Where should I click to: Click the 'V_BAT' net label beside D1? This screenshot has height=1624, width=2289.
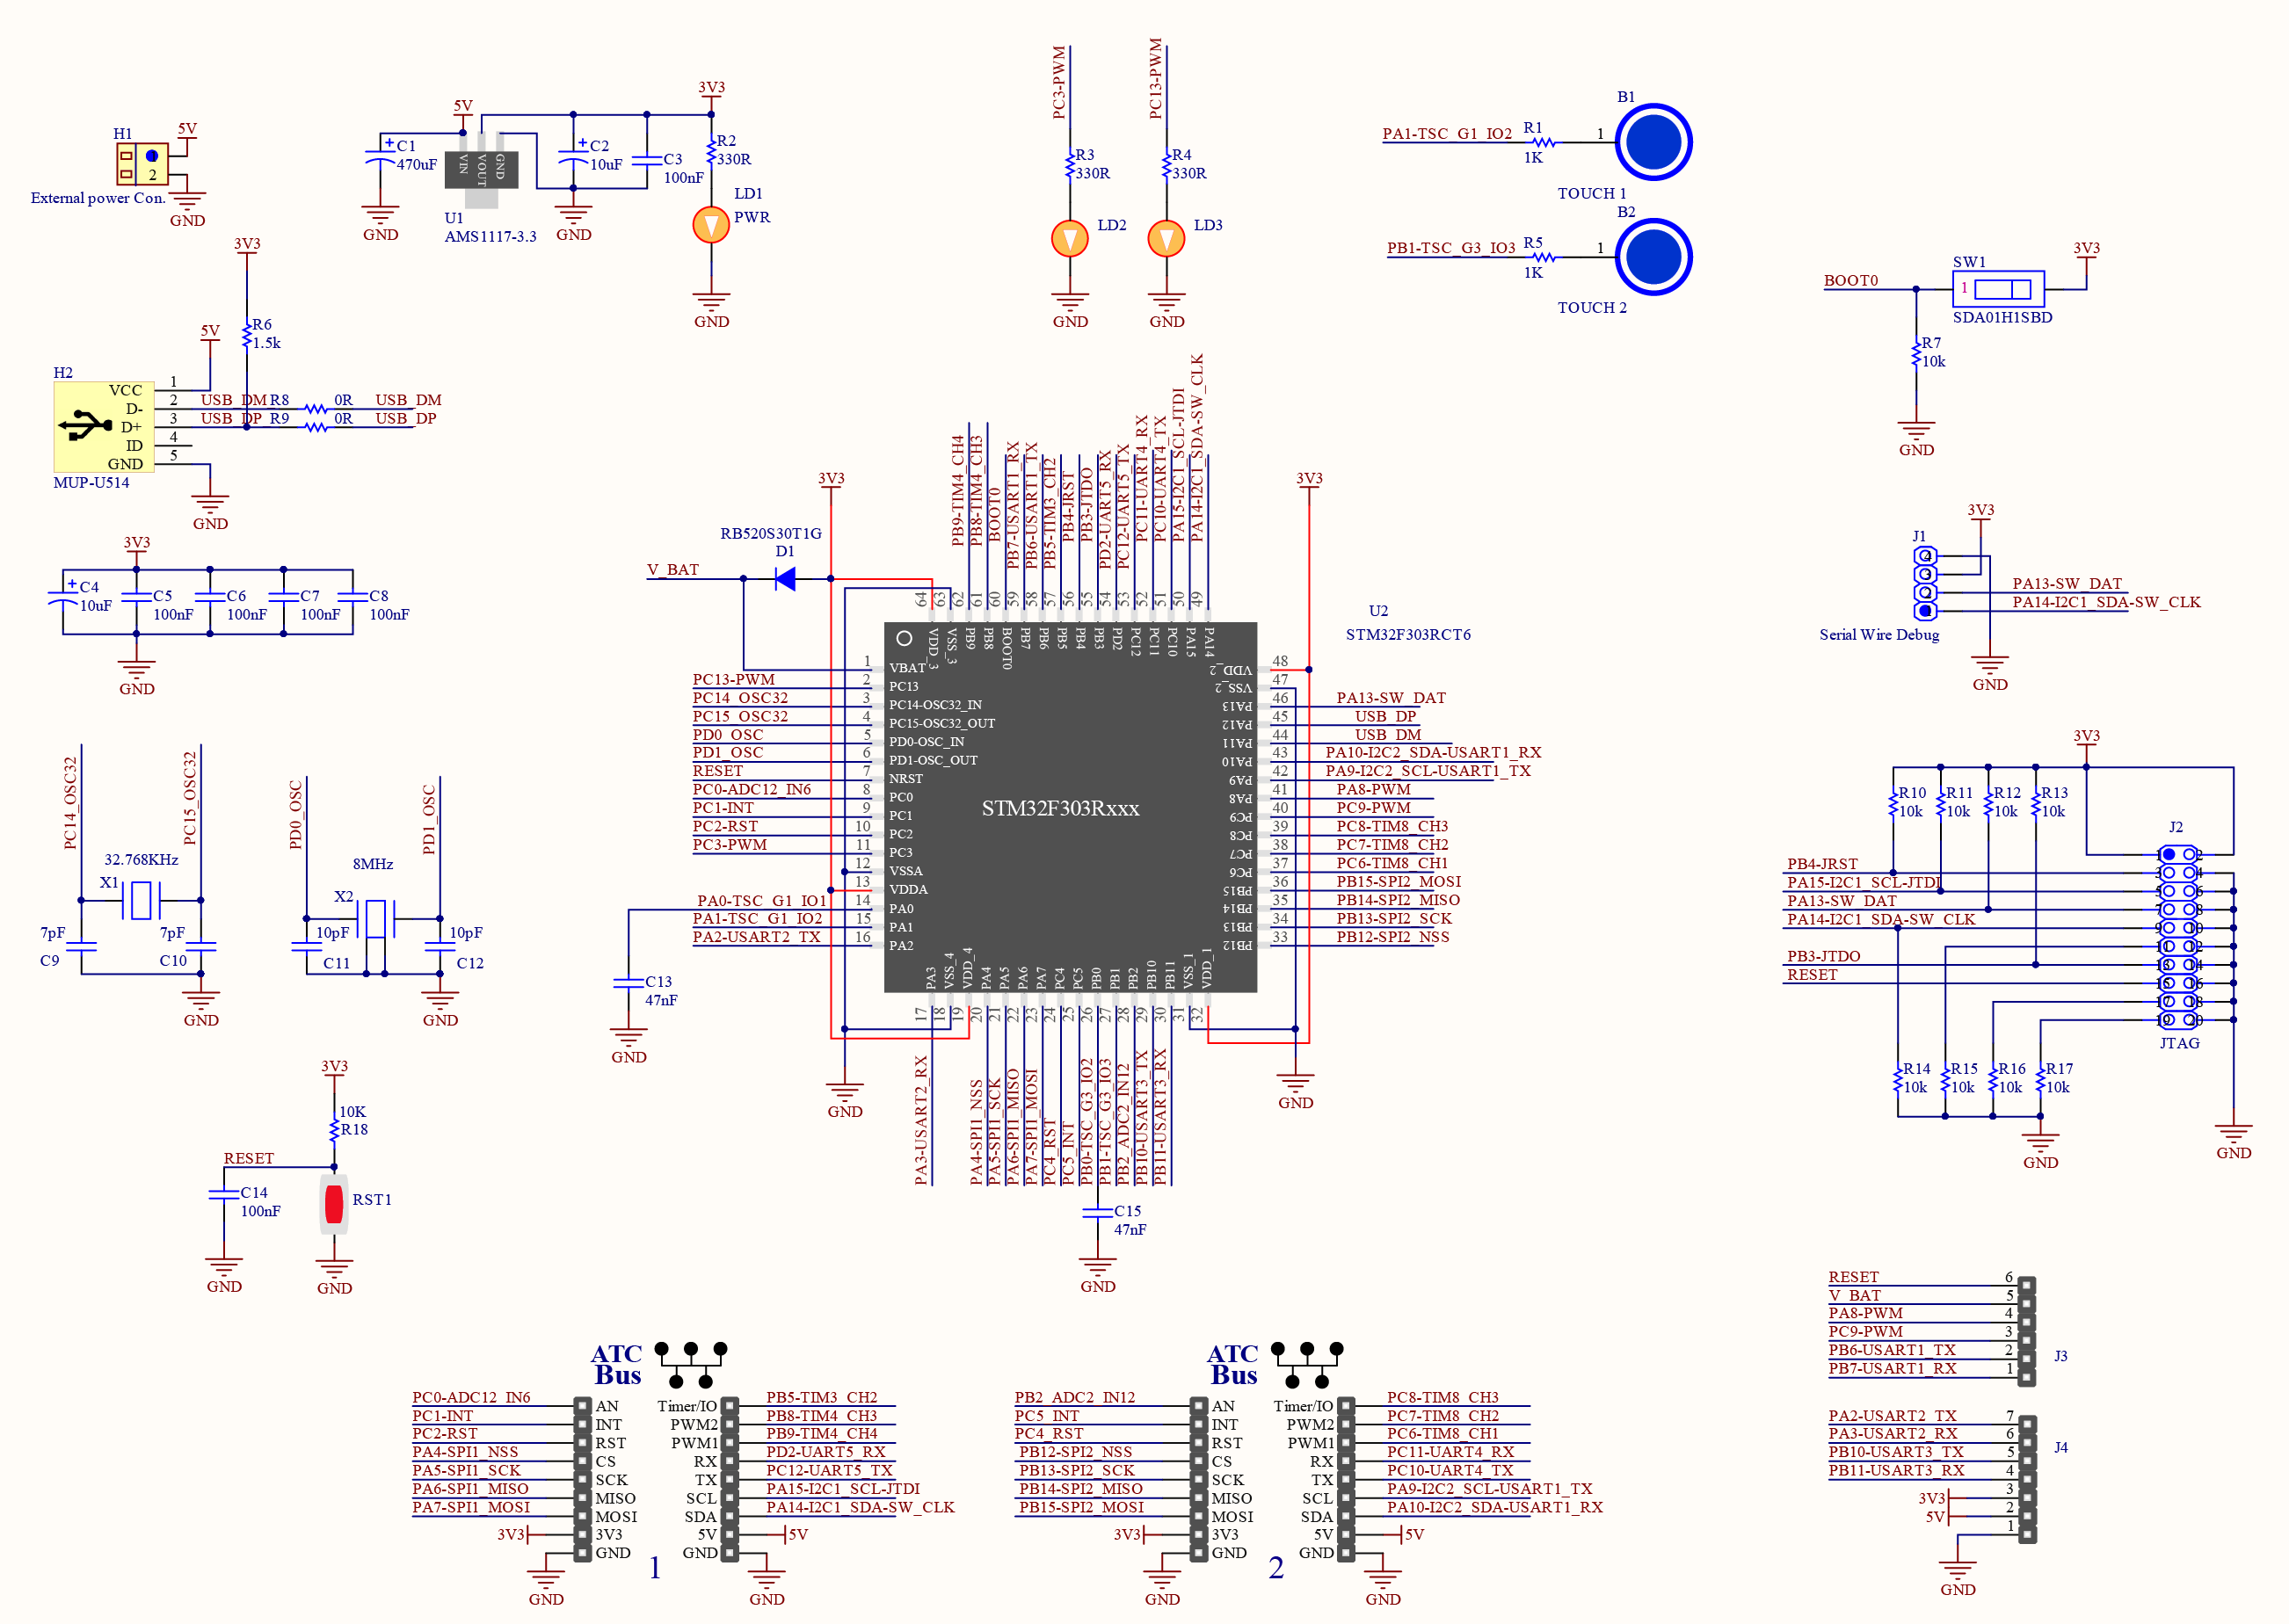point(672,570)
